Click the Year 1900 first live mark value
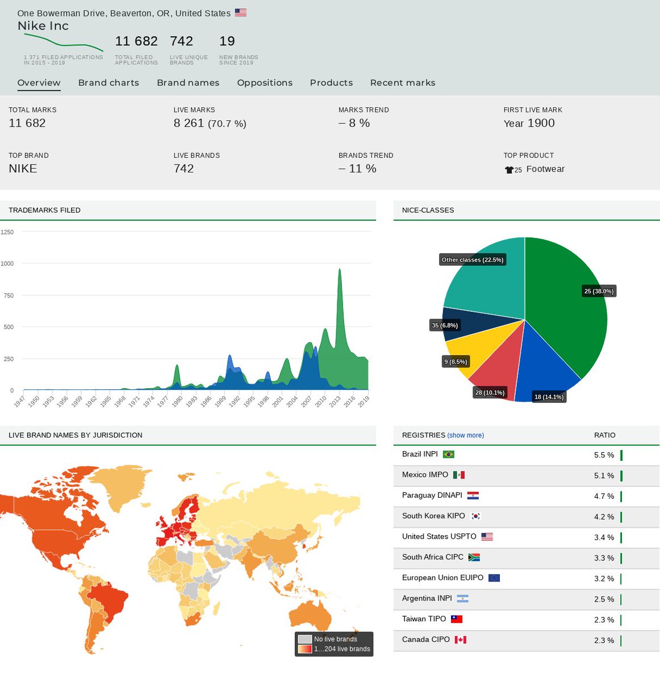The width and height of the screenshot is (660, 681). [x=529, y=123]
